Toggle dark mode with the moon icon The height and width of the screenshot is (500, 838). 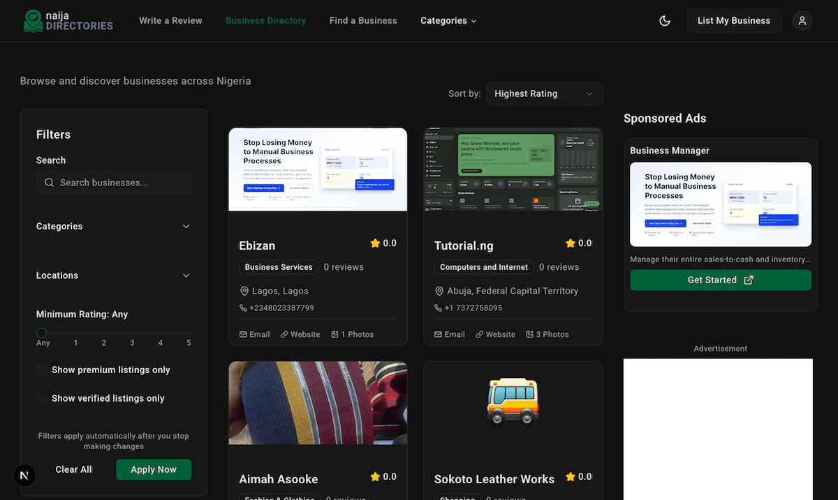point(665,21)
